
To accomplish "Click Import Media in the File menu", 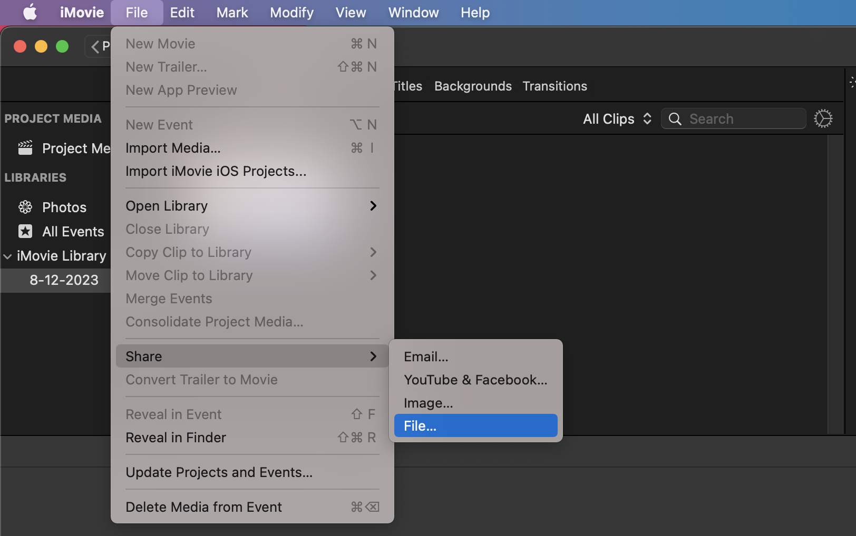I will tap(173, 148).
